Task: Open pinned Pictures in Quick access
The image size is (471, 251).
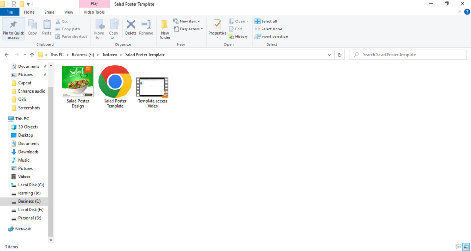Action: coord(25,75)
